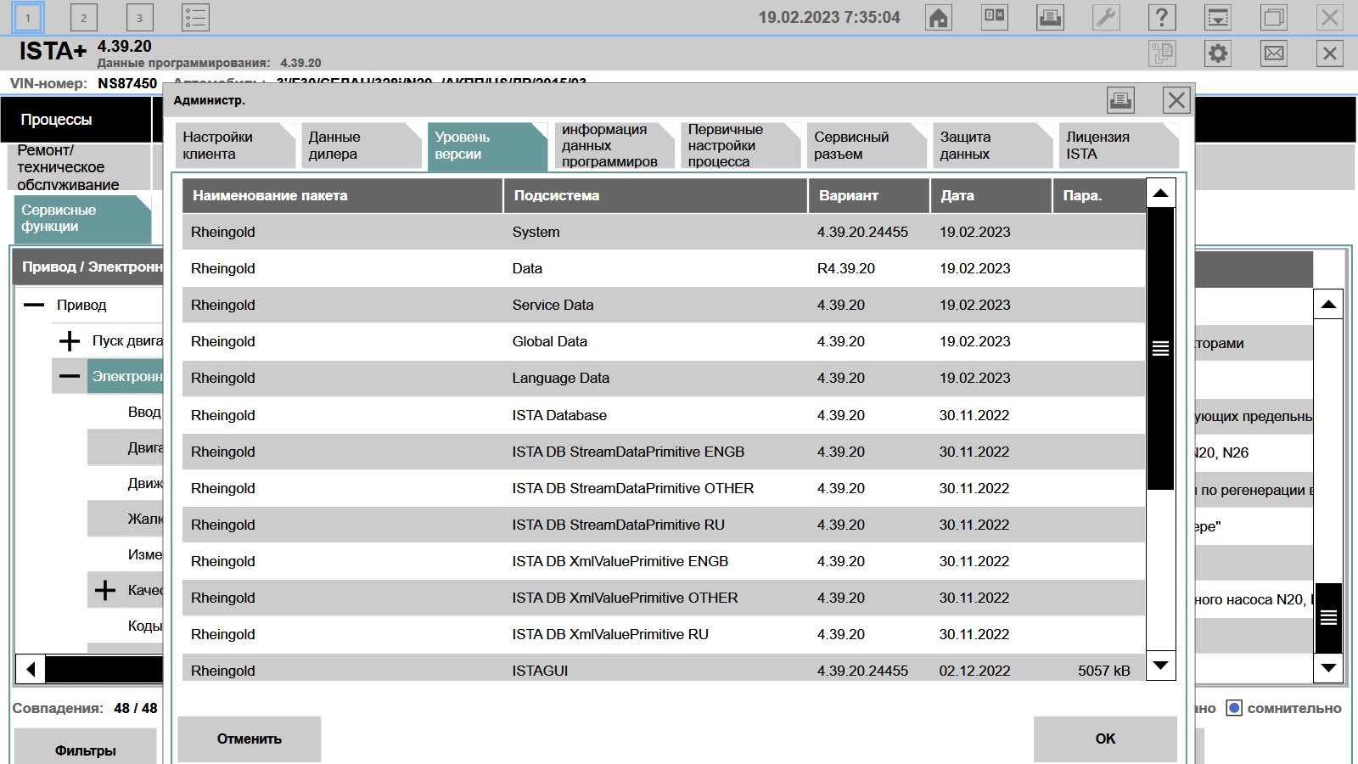Viewport: 1358px width, 764px height.
Task: Open the envelope feedback icon
Action: (1274, 53)
